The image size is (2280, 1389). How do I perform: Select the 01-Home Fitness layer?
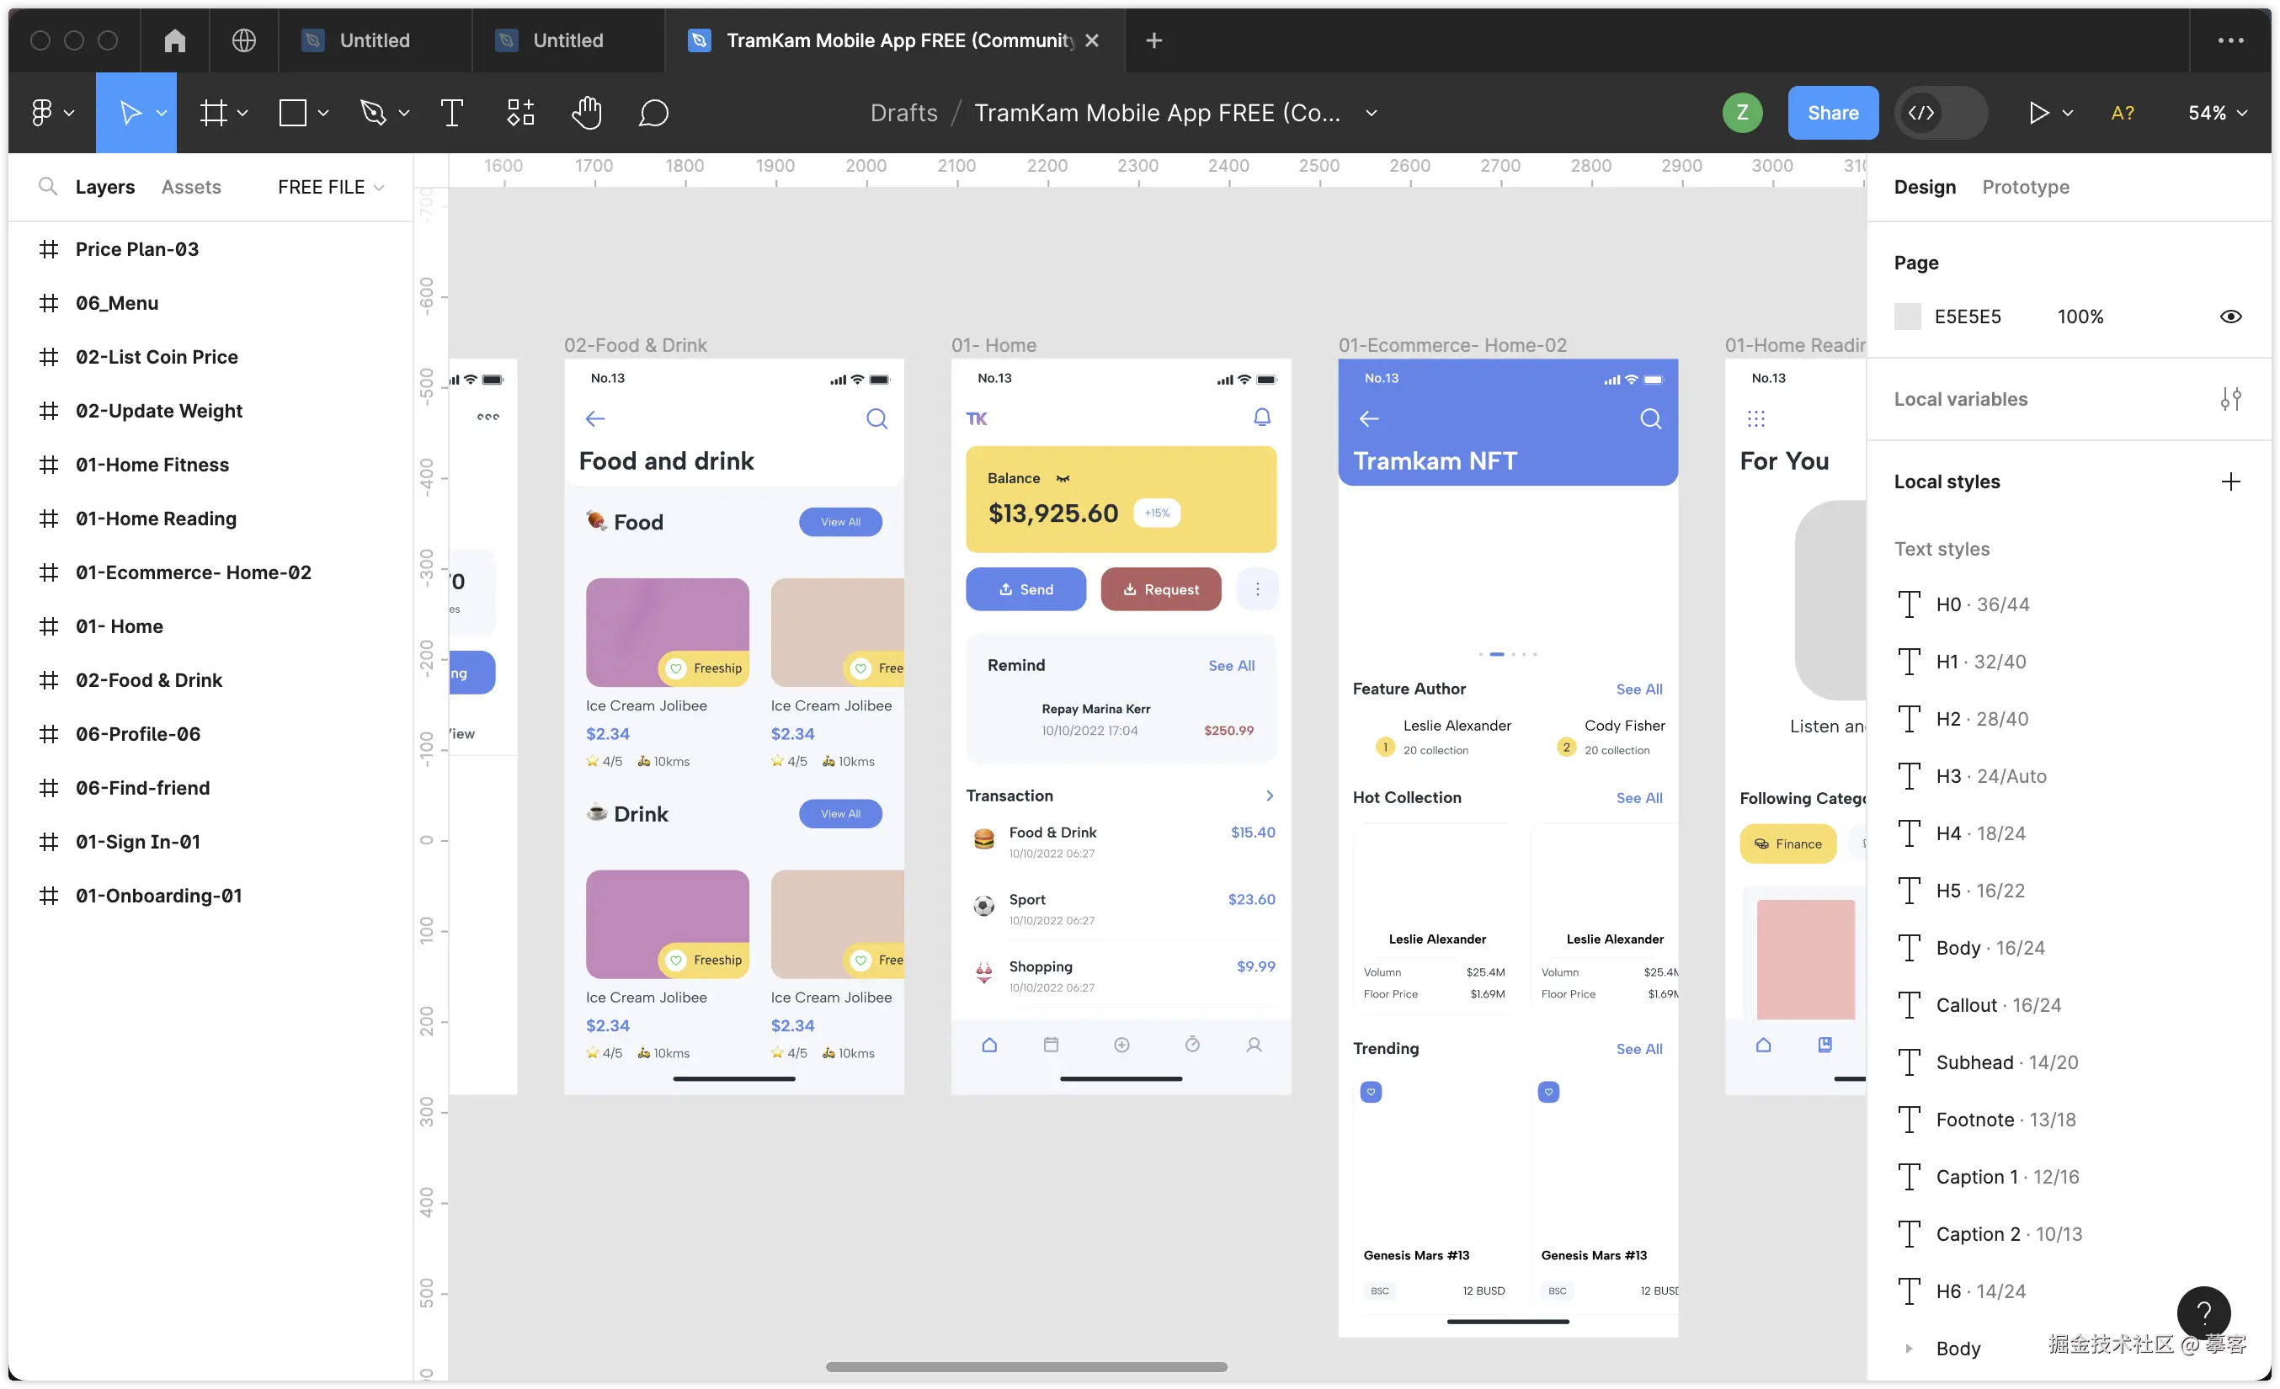[152, 465]
